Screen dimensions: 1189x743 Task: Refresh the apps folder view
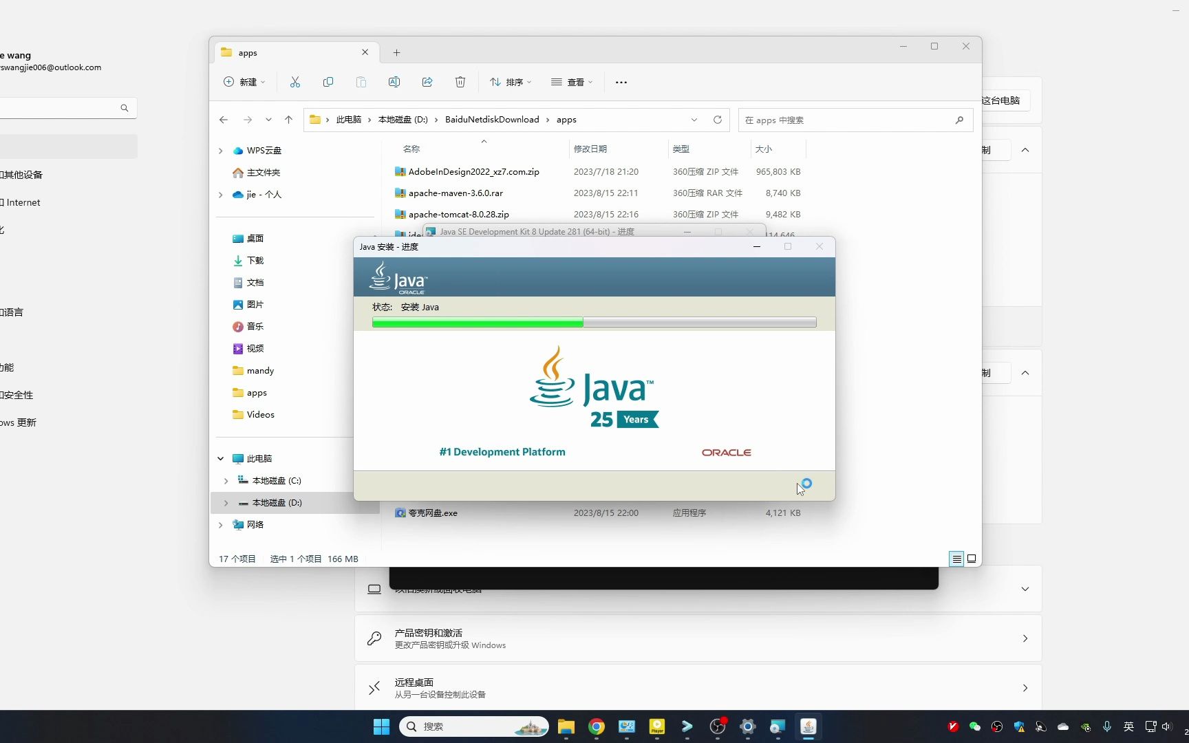pos(718,120)
